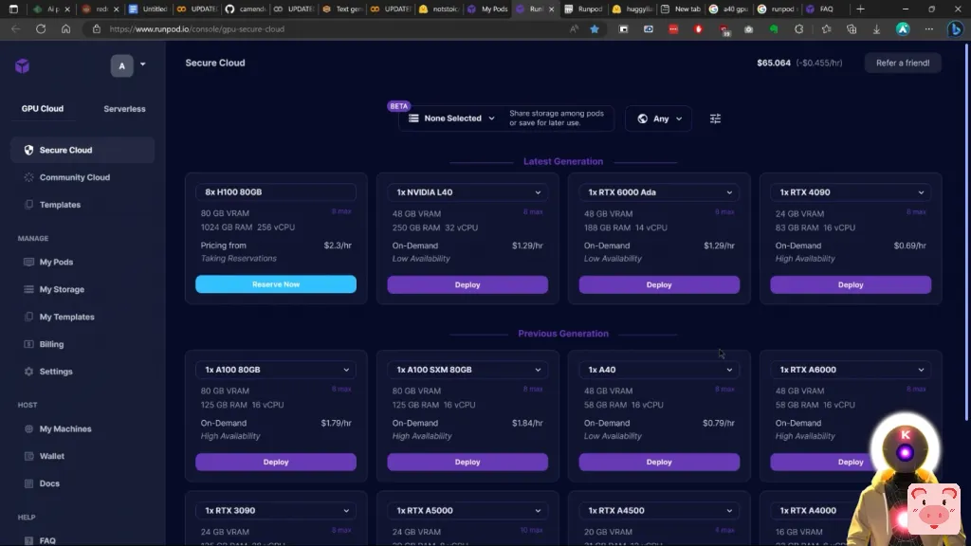971x546 pixels.
Task: Expand the 1x RTX A6000 dropdown
Action: tap(851, 370)
